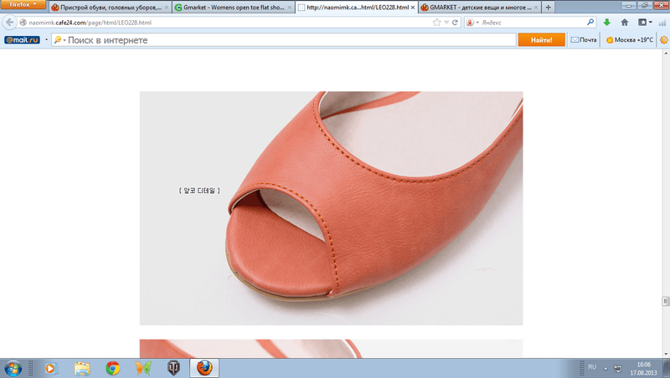Open the bookmarks menu dropdown
670x378 pixels.
[646, 23]
